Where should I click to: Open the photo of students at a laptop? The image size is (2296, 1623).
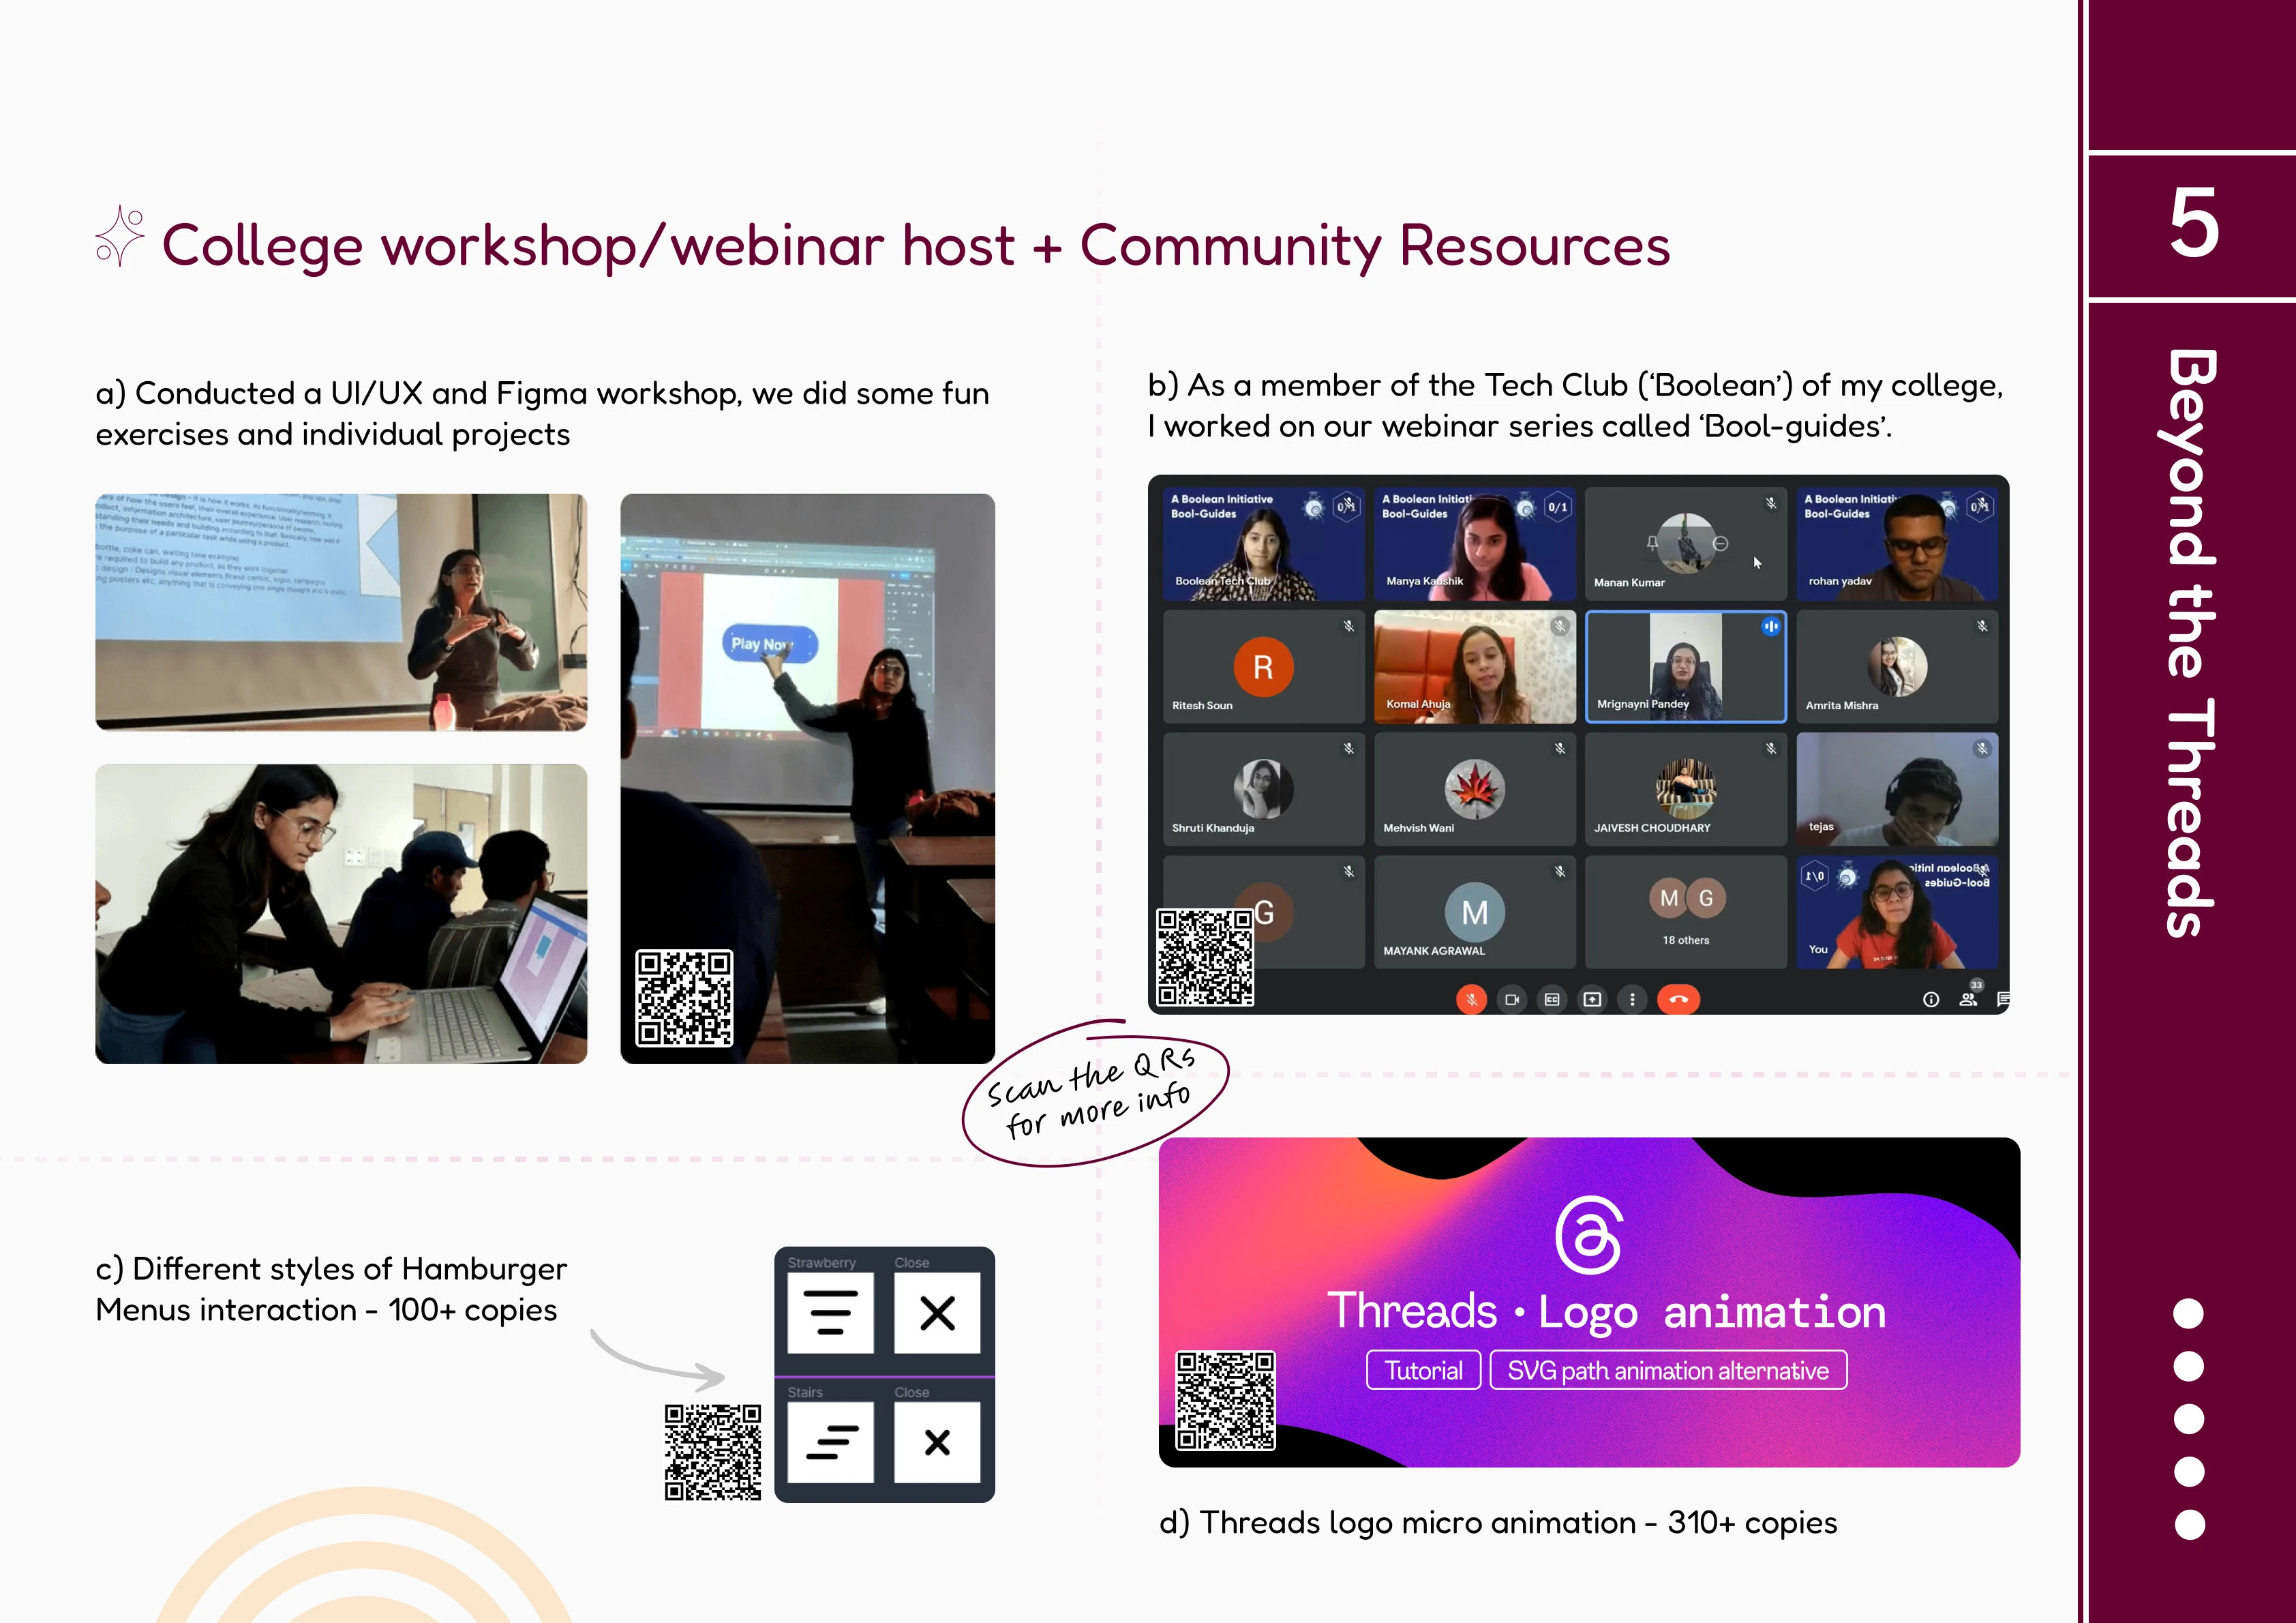341,914
